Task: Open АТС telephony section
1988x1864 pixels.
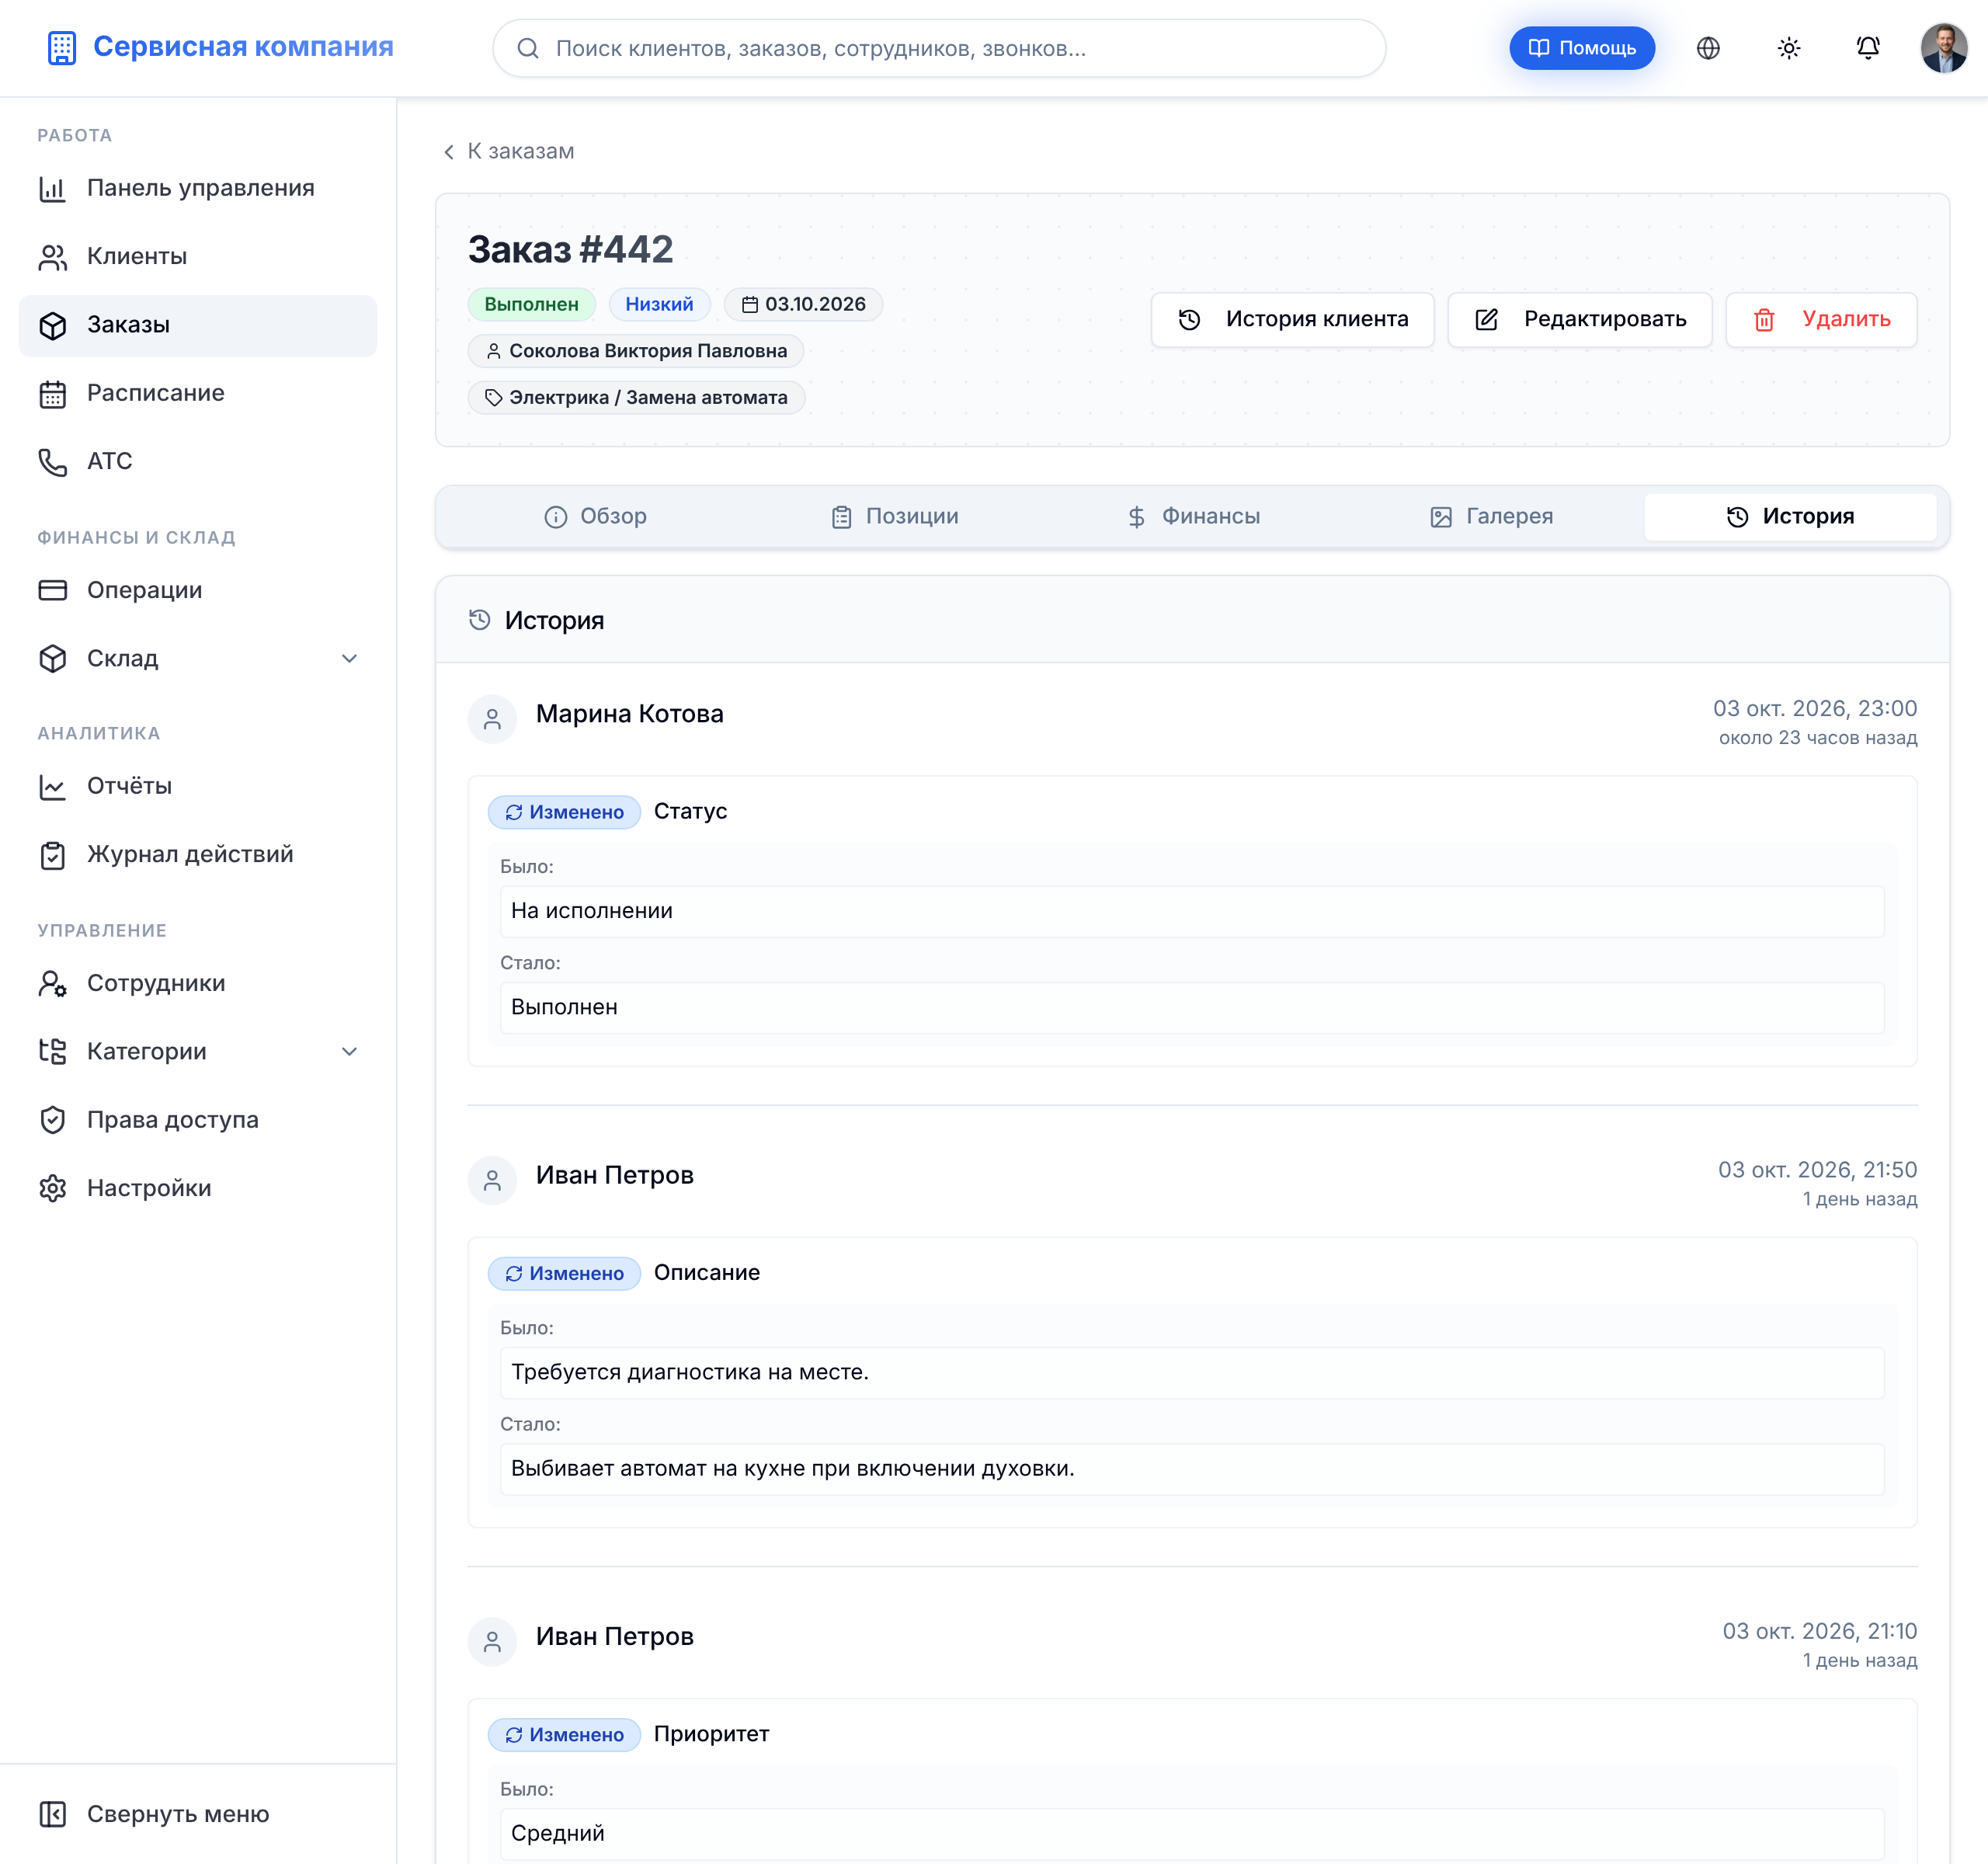Action: coord(198,461)
